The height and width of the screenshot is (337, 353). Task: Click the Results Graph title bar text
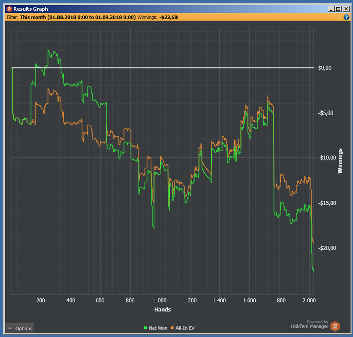[31, 9]
